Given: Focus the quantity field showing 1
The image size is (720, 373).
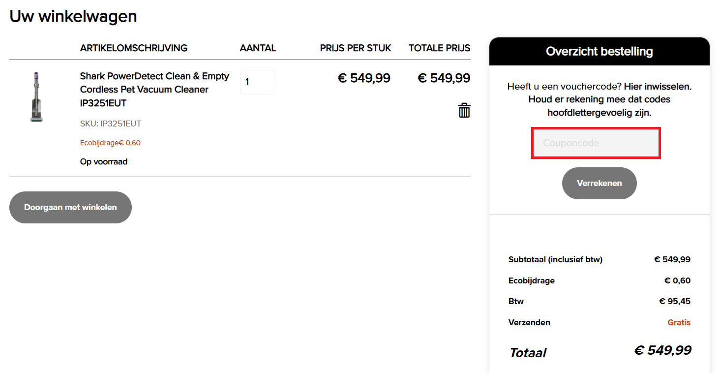Looking at the screenshot, I should pyautogui.click(x=258, y=82).
